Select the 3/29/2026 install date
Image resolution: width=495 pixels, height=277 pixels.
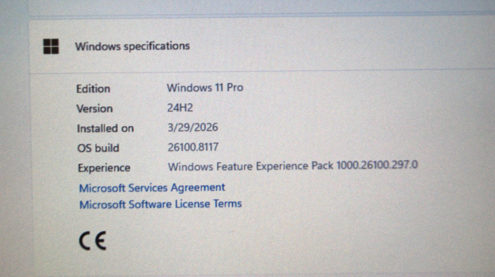[x=193, y=127]
